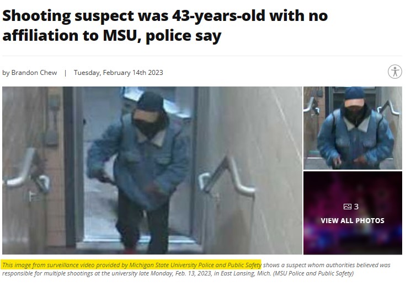
Task: Click the date Tuesday, February 14th 2023
Action: click(x=118, y=73)
